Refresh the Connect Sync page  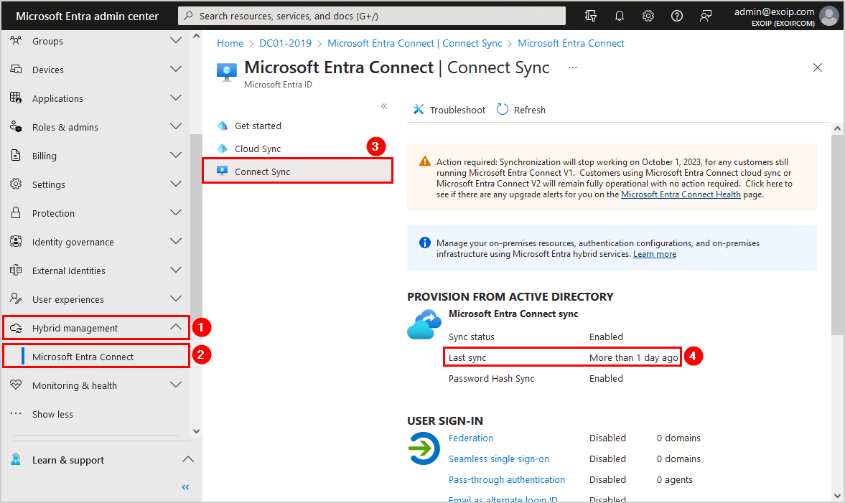(x=521, y=110)
